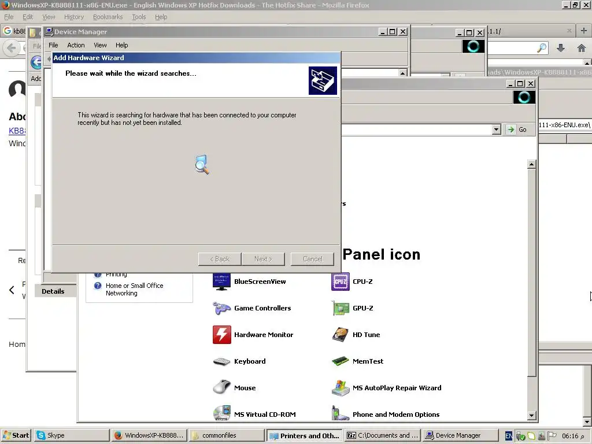Click the Windows Start button
592x444 pixels.
16,435
